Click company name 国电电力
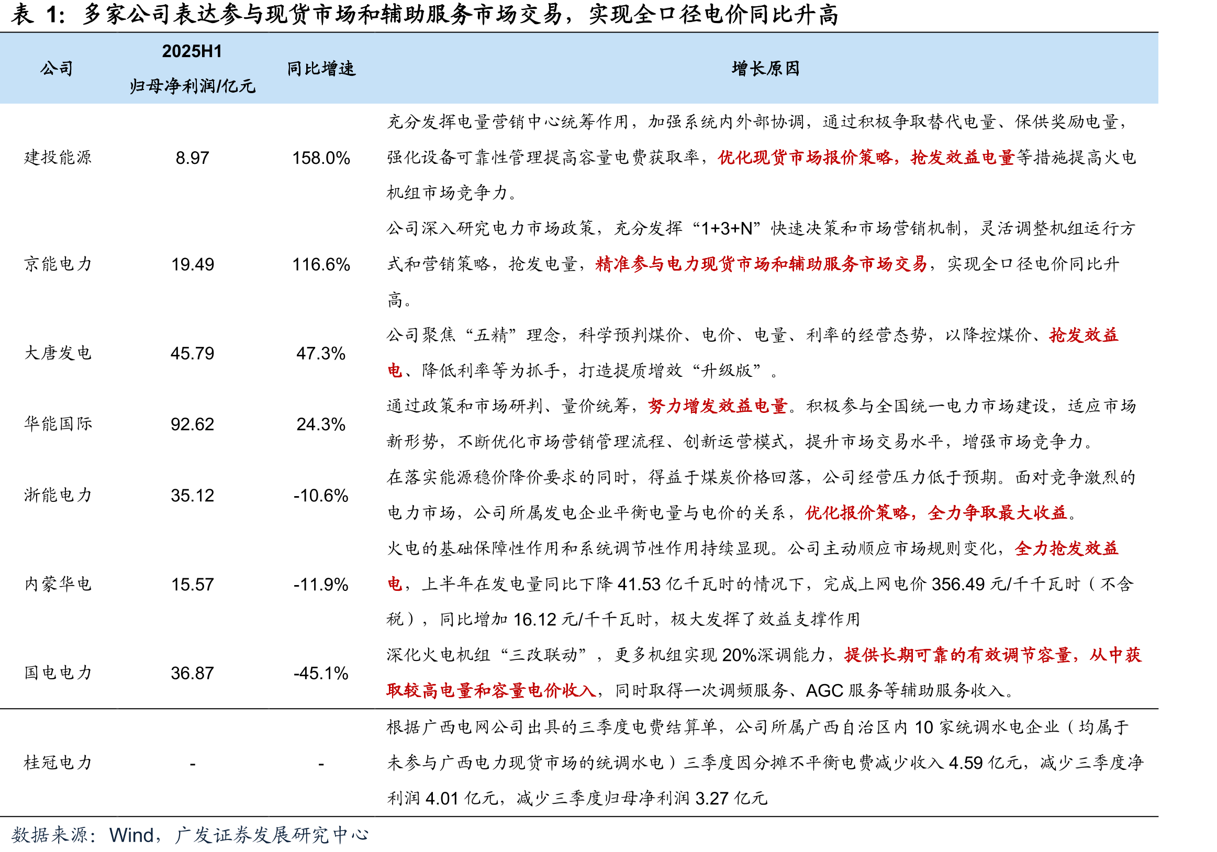1217x852 pixels. click(x=58, y=673)
